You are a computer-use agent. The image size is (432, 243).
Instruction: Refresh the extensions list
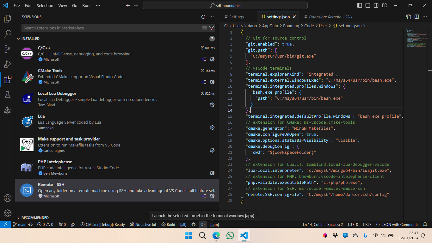203,17
